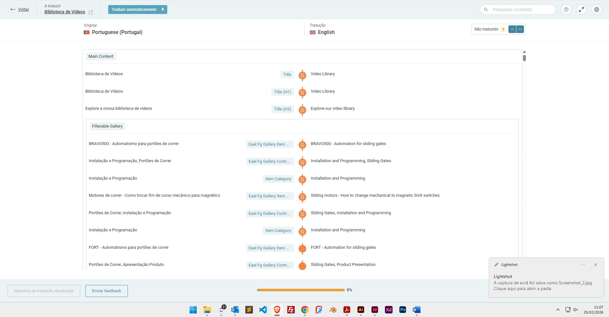Click status icon for BRAVO500 translation
This screenshot has width=609, height=317.
(x=302, y=145)
